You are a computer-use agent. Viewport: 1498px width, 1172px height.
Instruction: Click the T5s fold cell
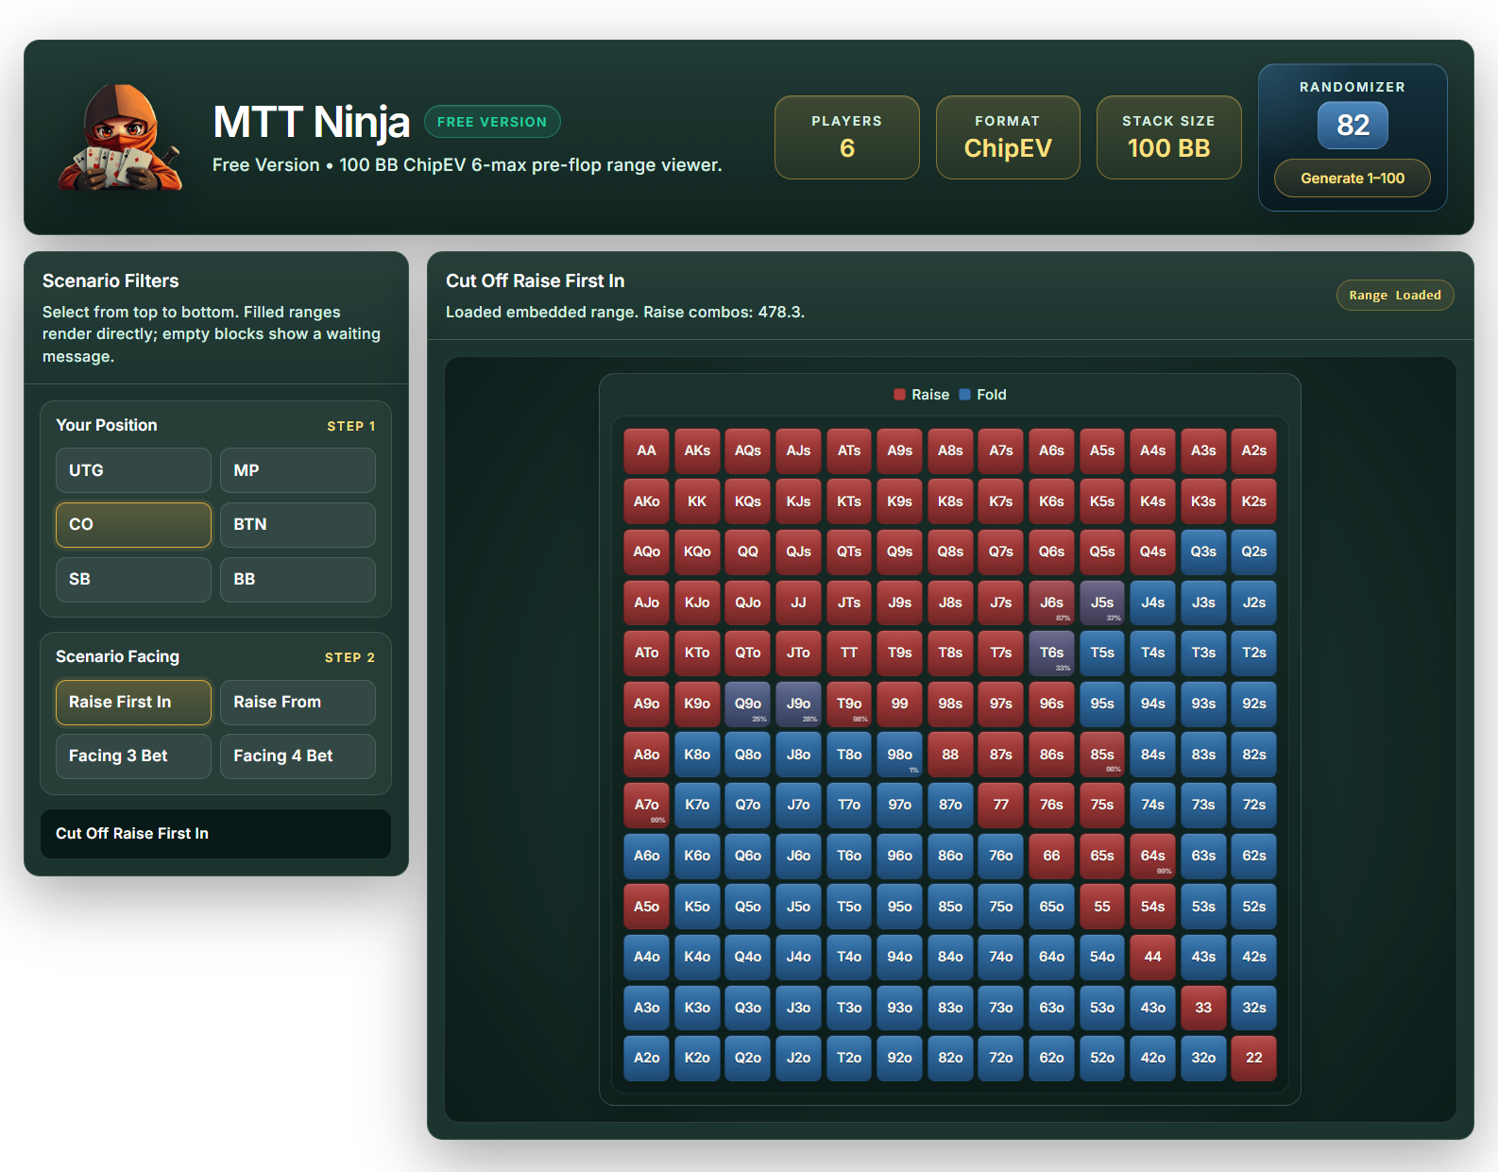coord(1102,653)
